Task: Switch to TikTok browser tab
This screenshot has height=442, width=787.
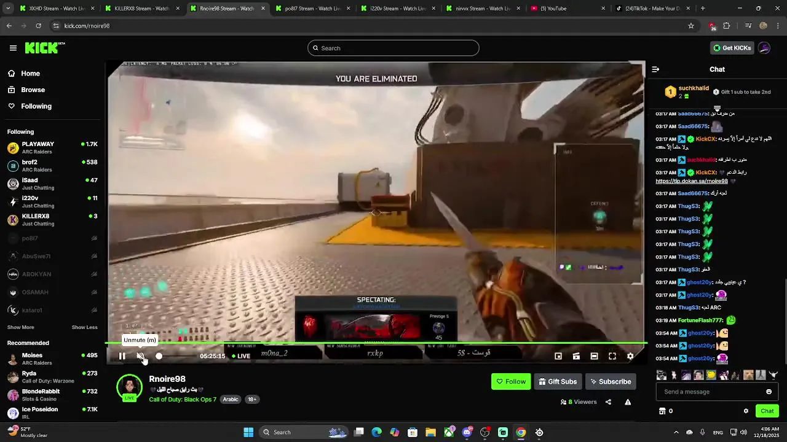Action: [653, 9]
